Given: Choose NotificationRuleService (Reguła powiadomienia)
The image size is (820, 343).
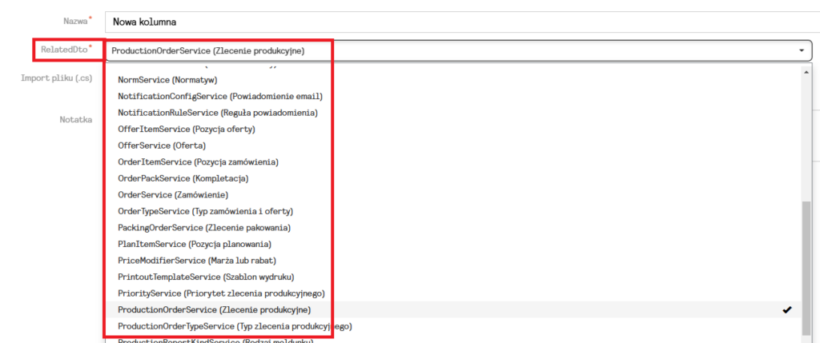Looking at the screenshot, I should click(217, 113).
